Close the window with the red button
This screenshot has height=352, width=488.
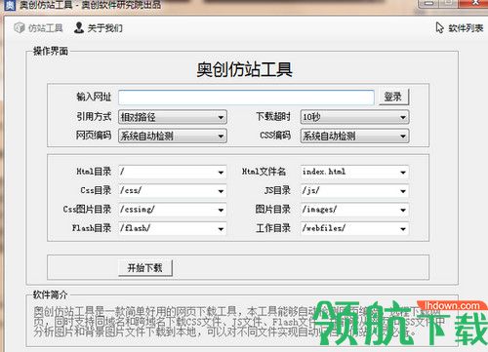(474, 3)
